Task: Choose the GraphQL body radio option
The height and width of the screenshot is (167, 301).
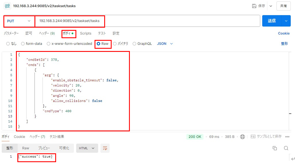Action: (134, 44)
